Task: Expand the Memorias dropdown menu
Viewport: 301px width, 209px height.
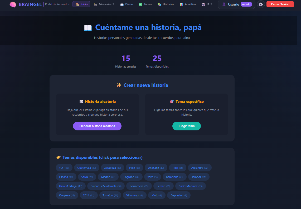Action: coord(104,4)
